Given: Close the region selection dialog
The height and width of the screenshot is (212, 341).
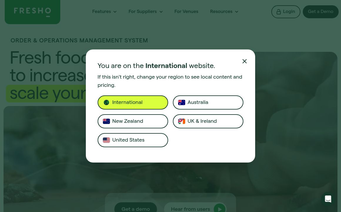Looking at the screenshot, I should tap(245, 61).
